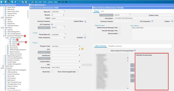Toggle the System Menu checkbox
Viewport: 174px width, 91px height.
point(85,22)
